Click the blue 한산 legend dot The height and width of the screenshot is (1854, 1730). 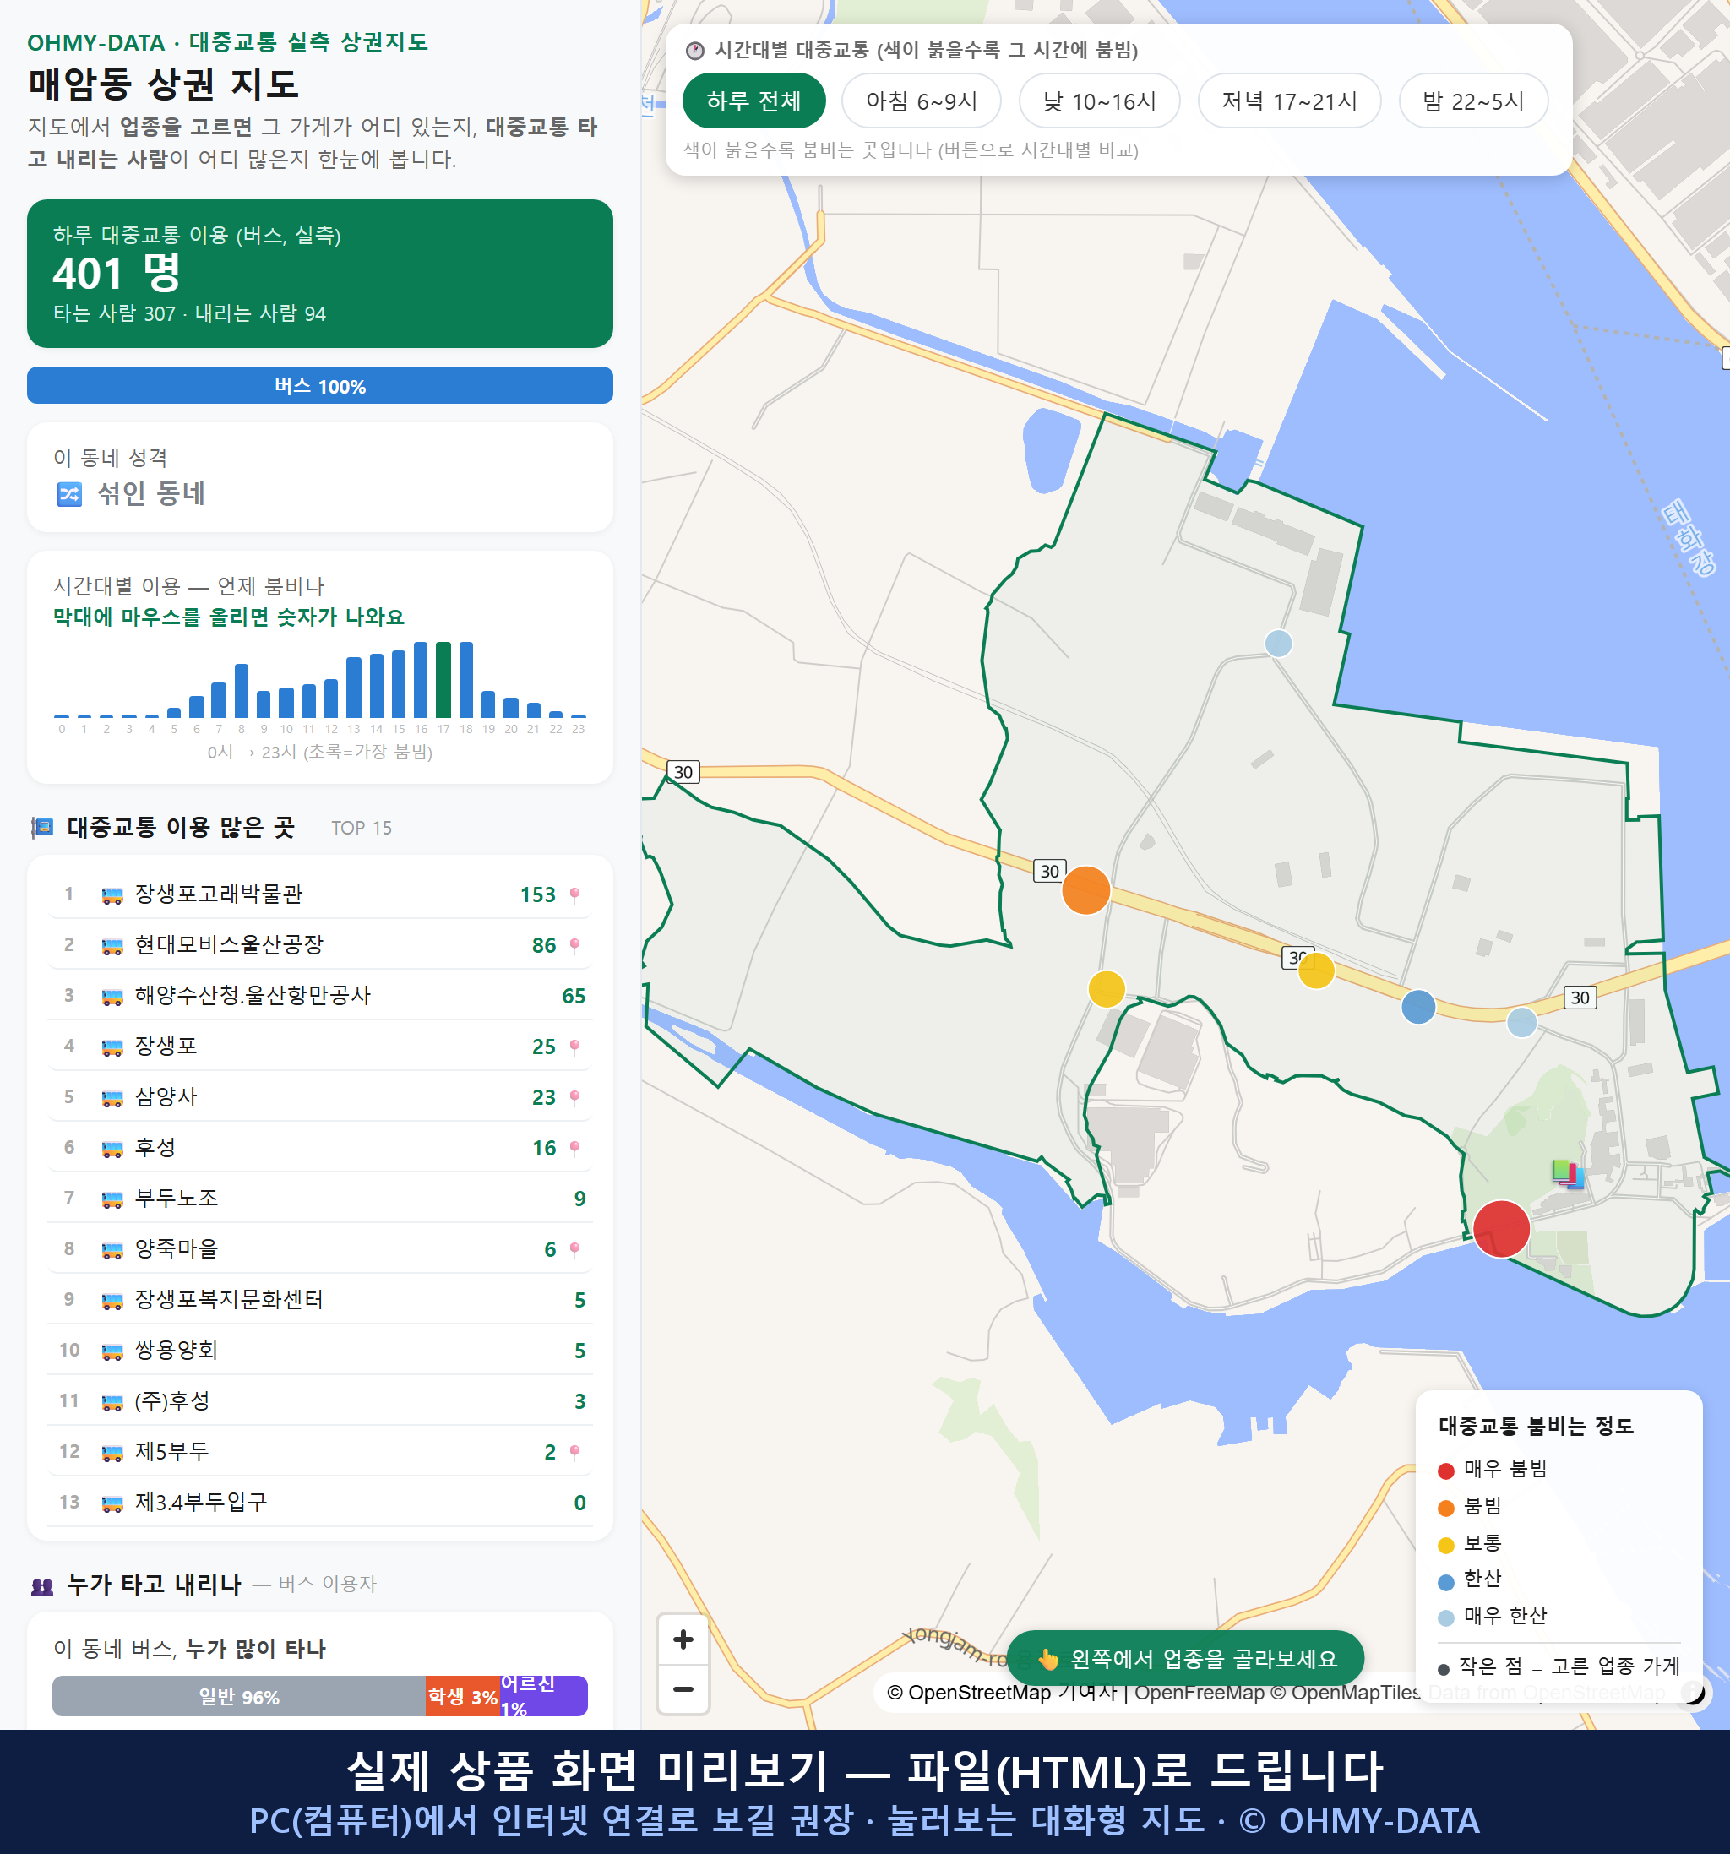click(1446, 1582)
